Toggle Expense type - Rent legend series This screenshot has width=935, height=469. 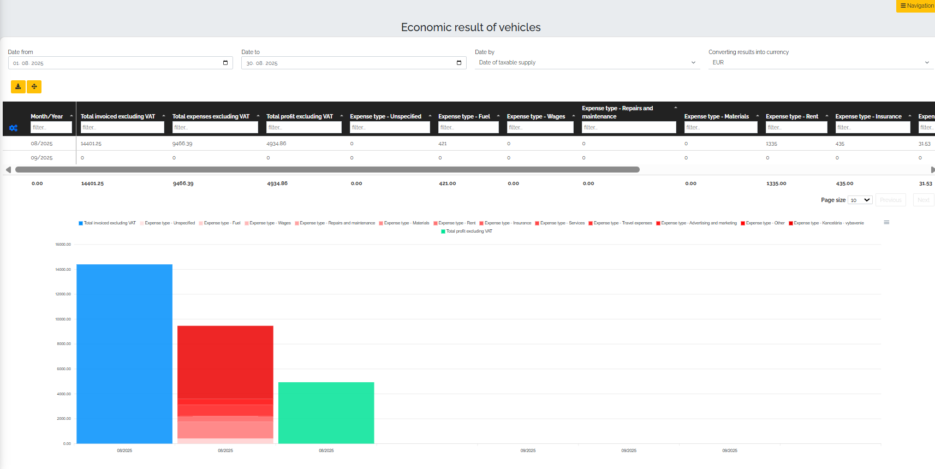(x=456, y=223)
